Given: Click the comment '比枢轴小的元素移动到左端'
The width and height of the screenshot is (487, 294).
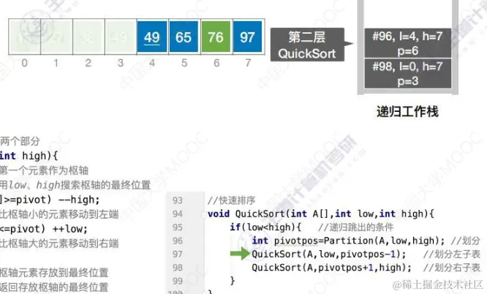Looking at the screenshot, I should [x=59, y=214].
